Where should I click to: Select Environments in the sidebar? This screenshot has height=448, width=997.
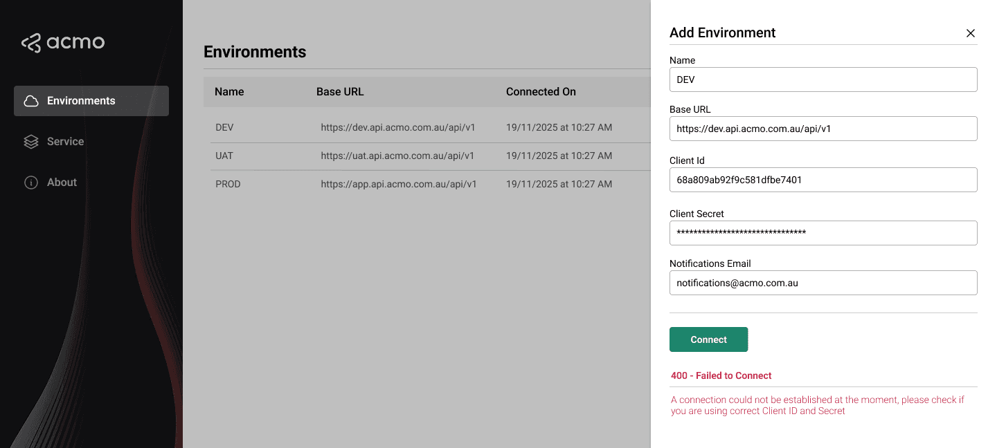point(81,100)
